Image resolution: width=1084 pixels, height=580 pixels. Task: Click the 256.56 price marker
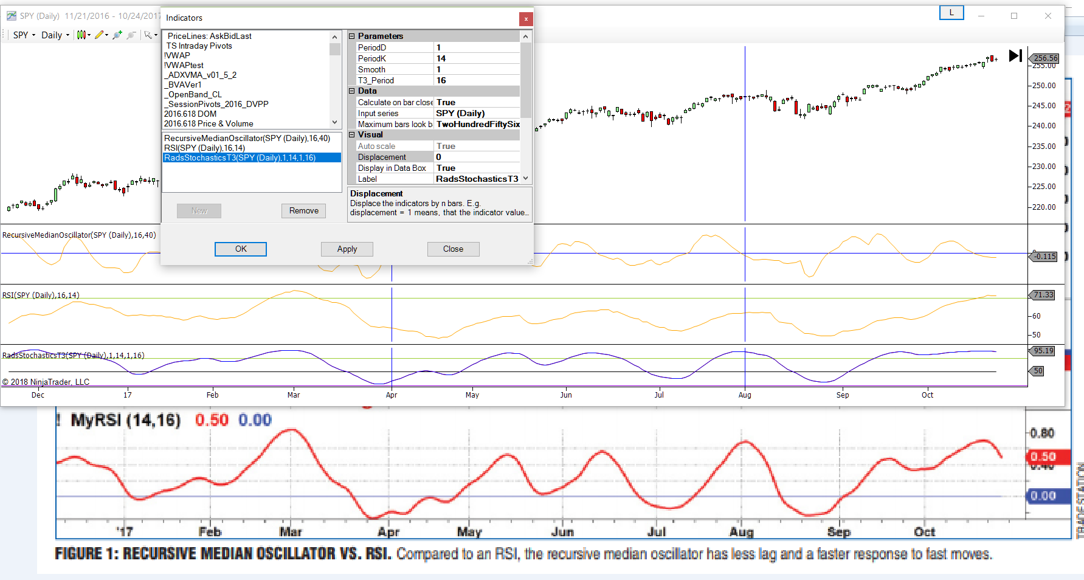(x=1045, y=58)
